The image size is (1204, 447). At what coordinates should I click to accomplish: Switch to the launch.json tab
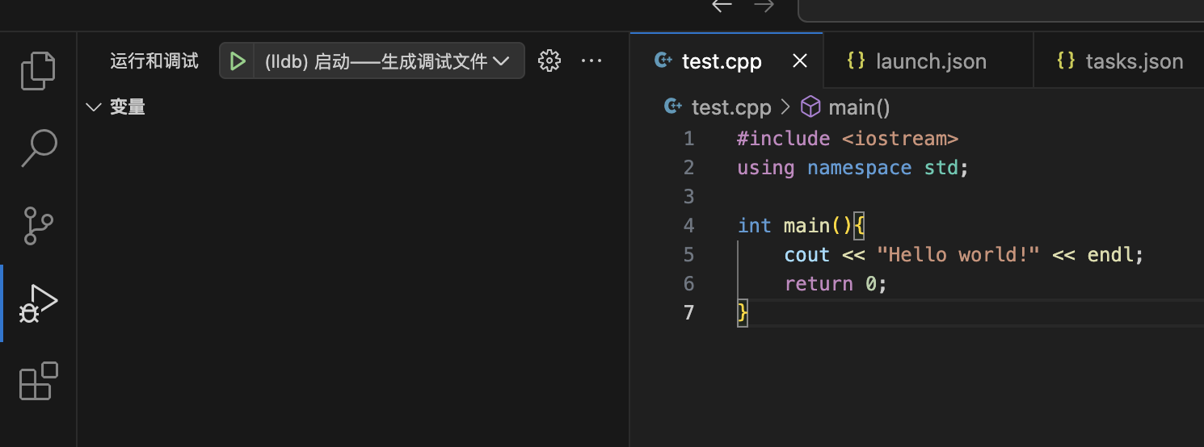[x=930, y=61]
